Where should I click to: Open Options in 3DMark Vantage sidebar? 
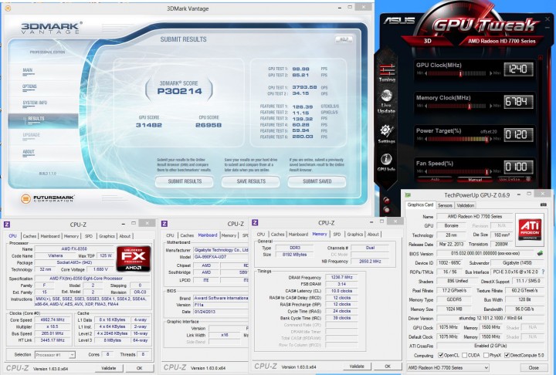coord(29,87)
